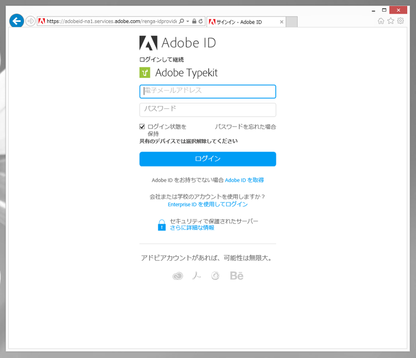Maximize the browser window
This screenshot has width=416, height=358.
[x=384, y=10]
